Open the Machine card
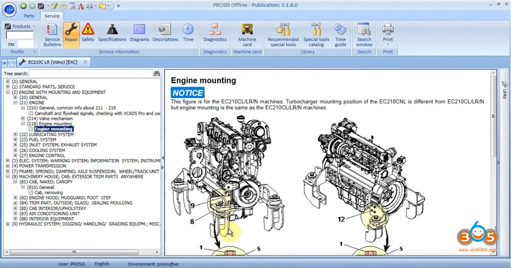The height and width of the screenshot is (268, 511). [x=247, y=35]
